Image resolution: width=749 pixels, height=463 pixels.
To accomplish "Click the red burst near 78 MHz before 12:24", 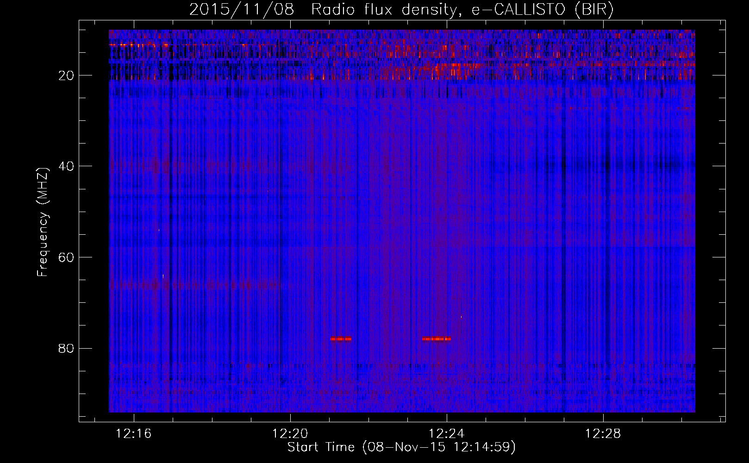I will point(437,339).
